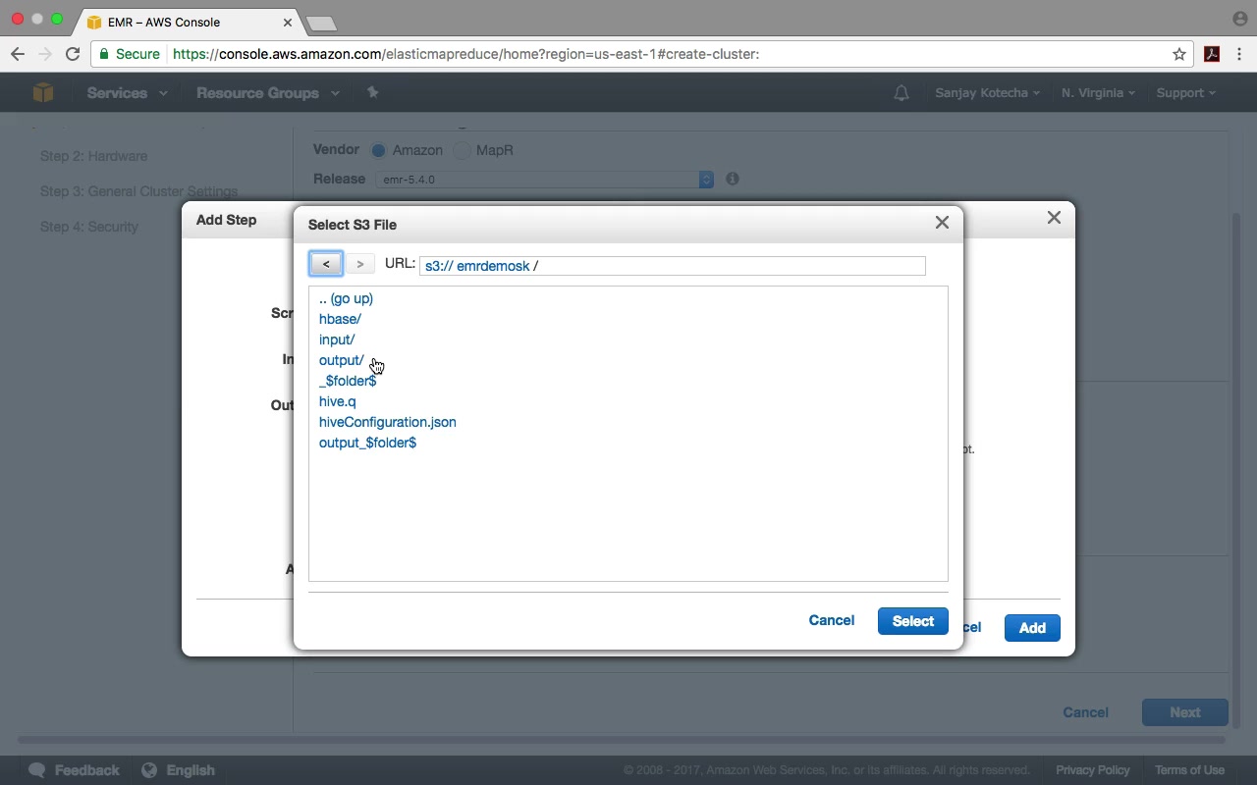1257x785 pixels.
Task: Click Cancel on the create cluster page
Action: tap(1085, 712)
